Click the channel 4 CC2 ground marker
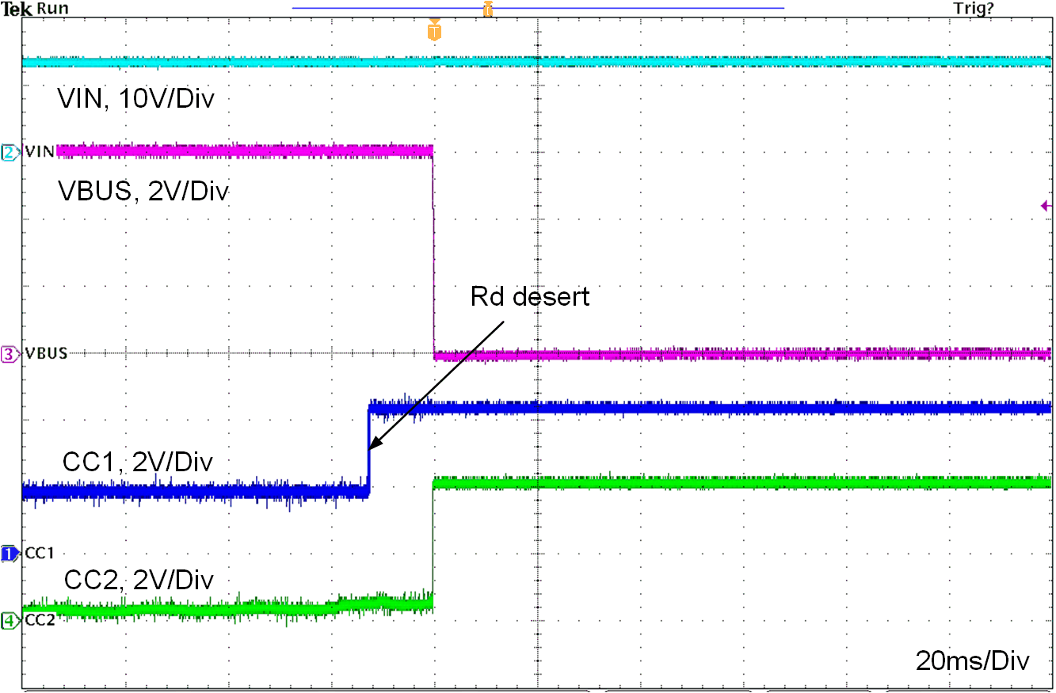This screenshot has height=693, width=1056. point(10,620)
